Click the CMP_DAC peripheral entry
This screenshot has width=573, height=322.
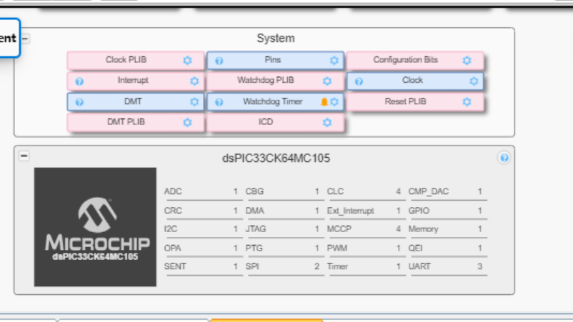point(447,191)
